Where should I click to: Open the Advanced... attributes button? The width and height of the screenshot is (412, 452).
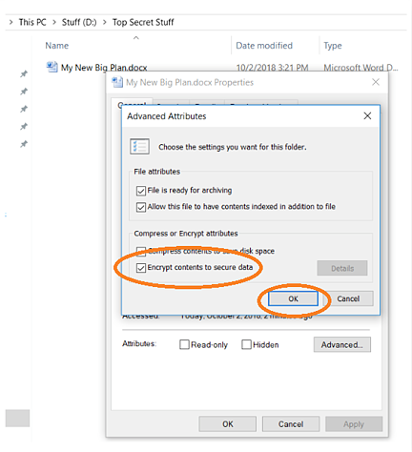[x=342, y=344]
